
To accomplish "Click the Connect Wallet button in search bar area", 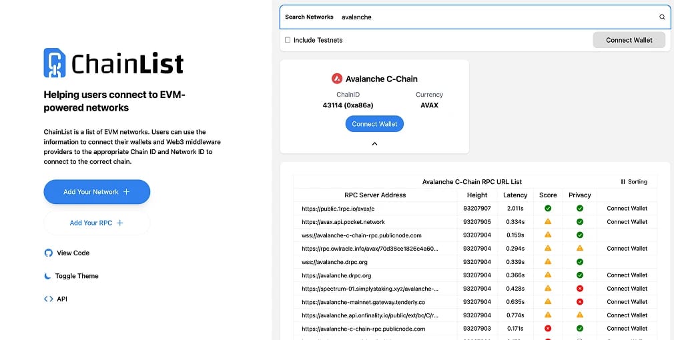I will click(629, 40).
